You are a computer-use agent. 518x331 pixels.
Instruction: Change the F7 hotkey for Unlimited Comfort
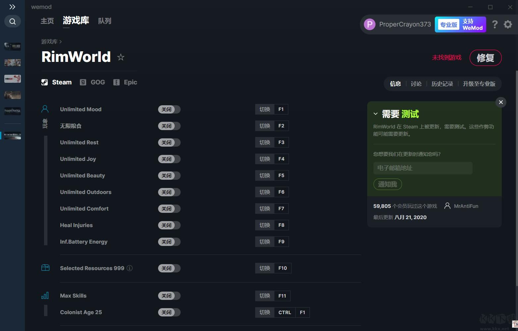[281, 209]
